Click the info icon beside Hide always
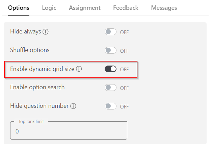The width and height of the screenshot is (212, 147). [46, 32]
